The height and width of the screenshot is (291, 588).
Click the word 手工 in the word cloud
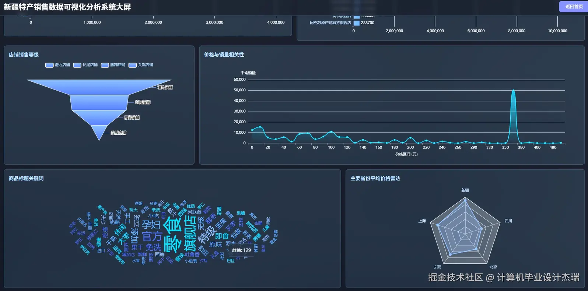(127, 218)
